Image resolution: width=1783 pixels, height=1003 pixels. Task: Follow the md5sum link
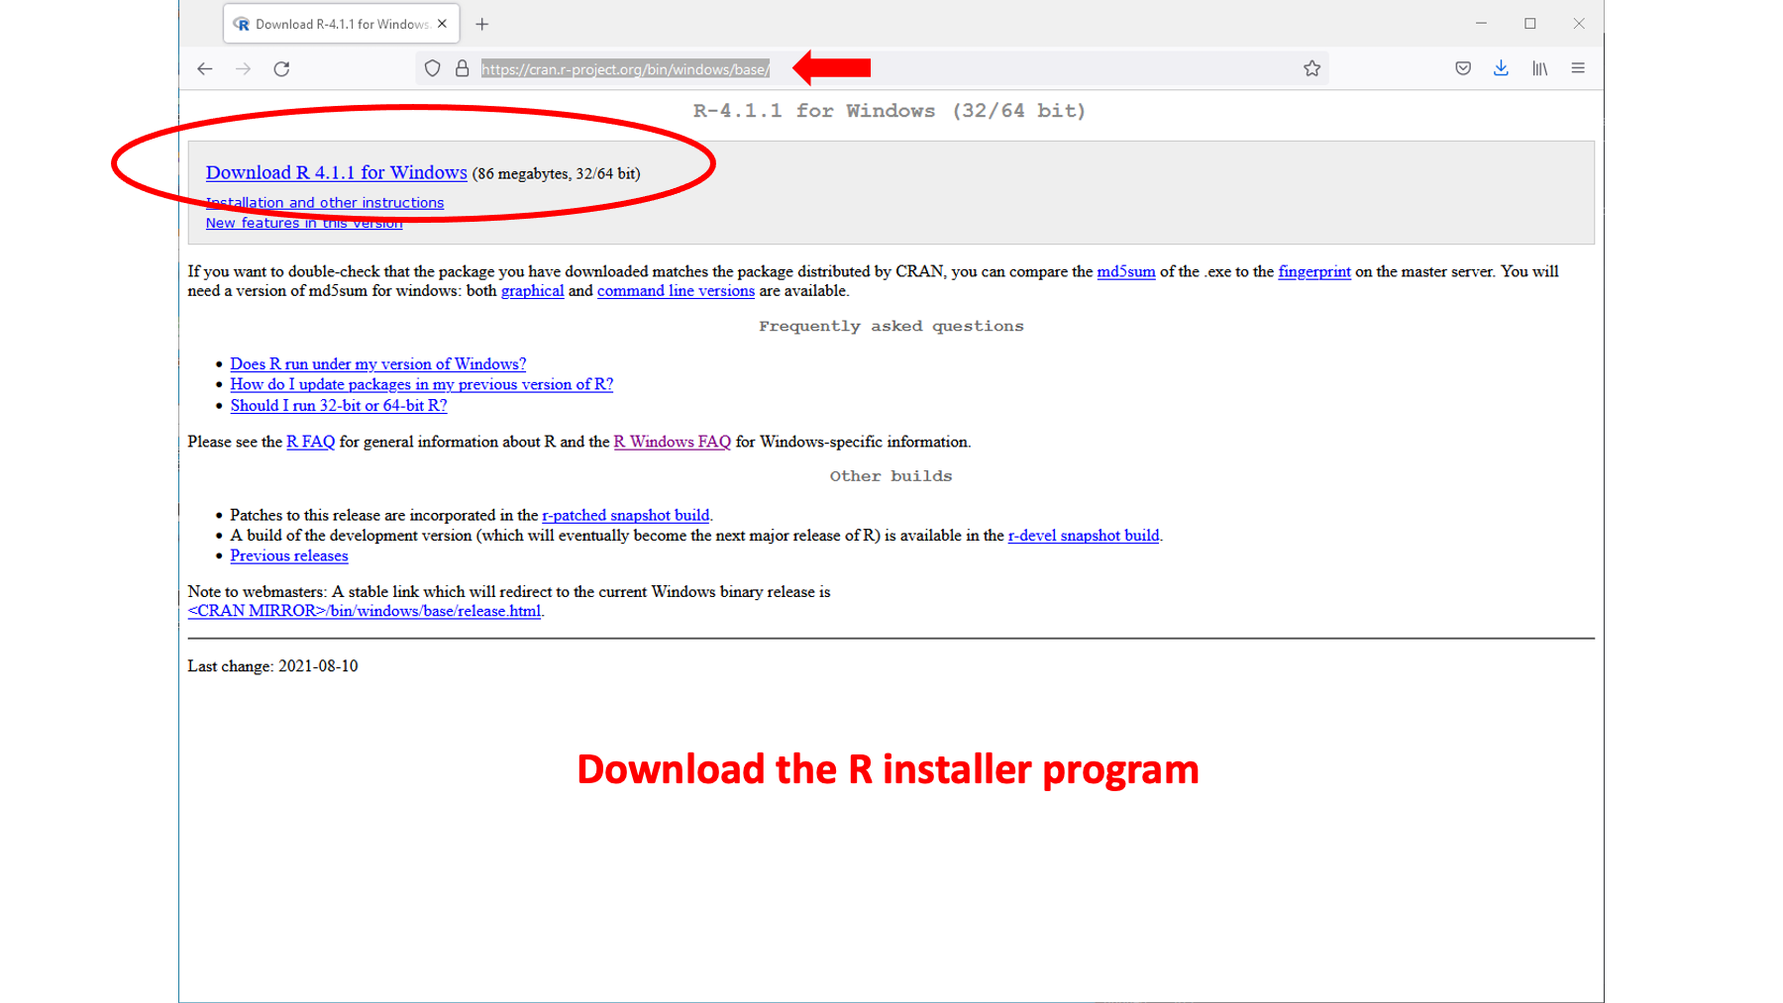[x=1125, y=271]
